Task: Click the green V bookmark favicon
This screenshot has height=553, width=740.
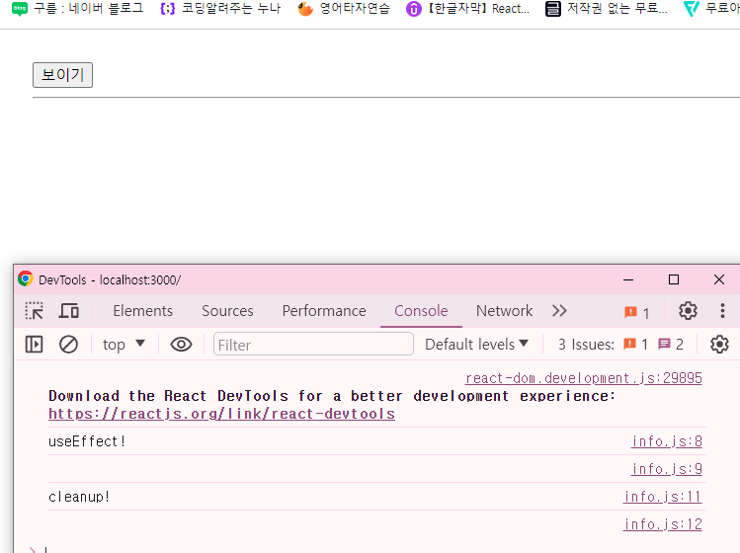Action: [691, 9]
